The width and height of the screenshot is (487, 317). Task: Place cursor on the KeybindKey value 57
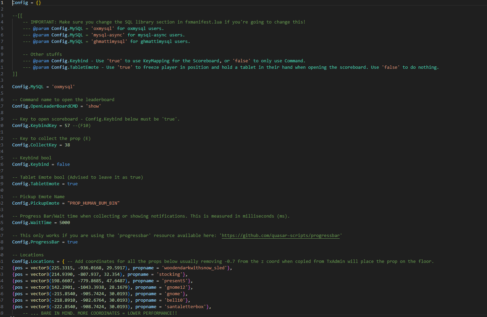click(67, 126)
